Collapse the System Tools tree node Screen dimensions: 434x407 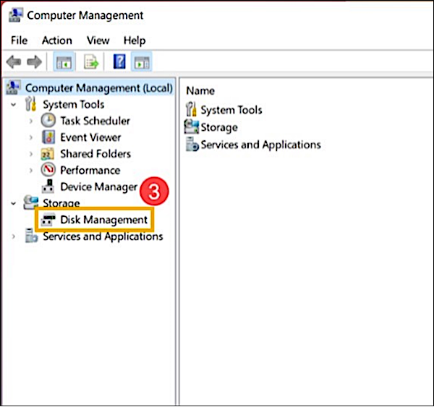tap(14, 105)
